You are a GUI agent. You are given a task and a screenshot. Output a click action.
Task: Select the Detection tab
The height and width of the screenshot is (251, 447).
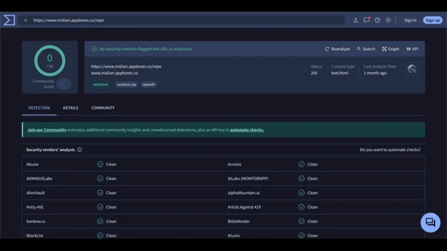[39, 108]
